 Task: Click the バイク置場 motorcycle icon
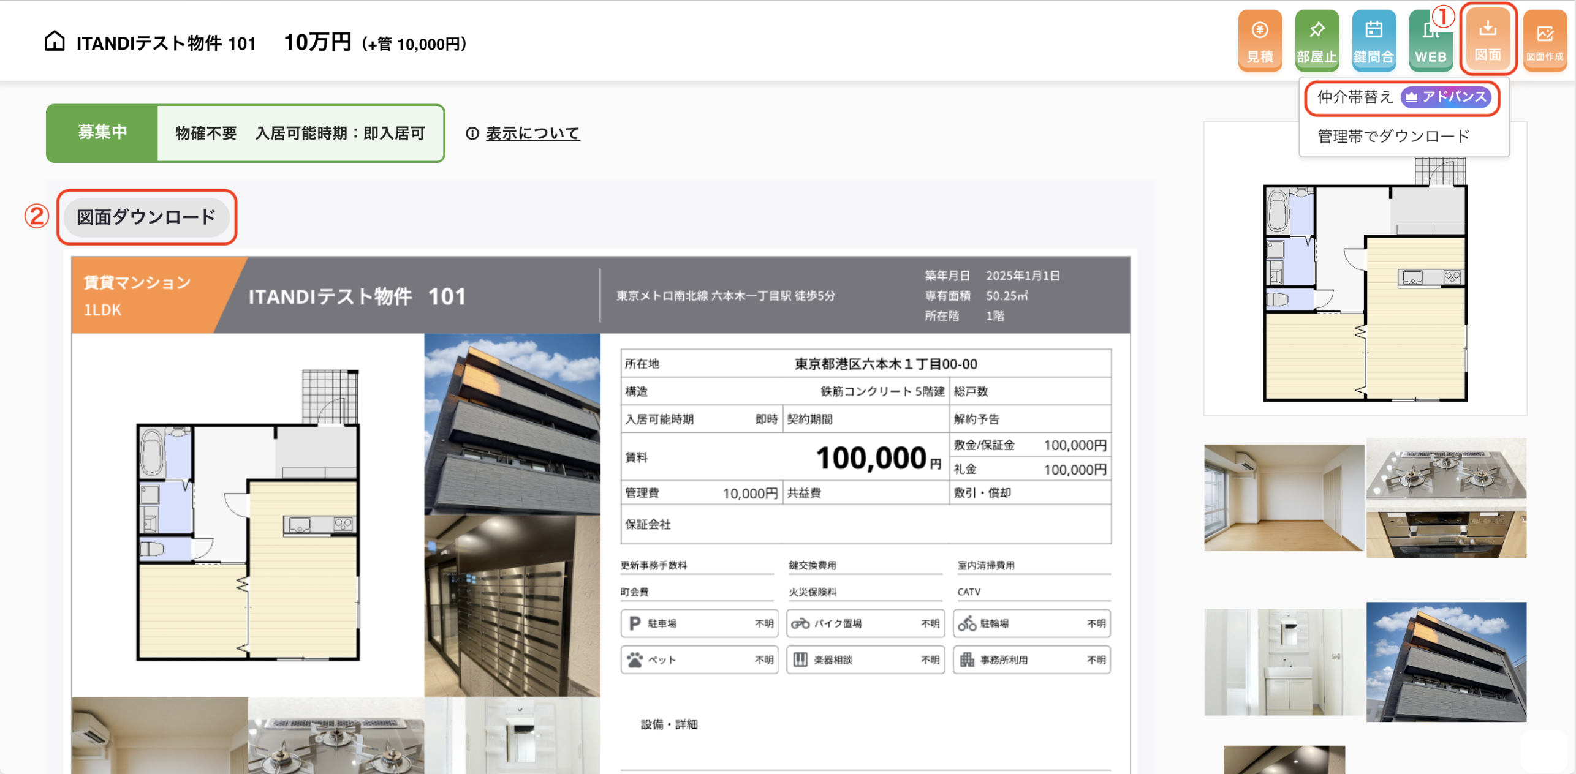pyautogui.click(x=800, y=623)
